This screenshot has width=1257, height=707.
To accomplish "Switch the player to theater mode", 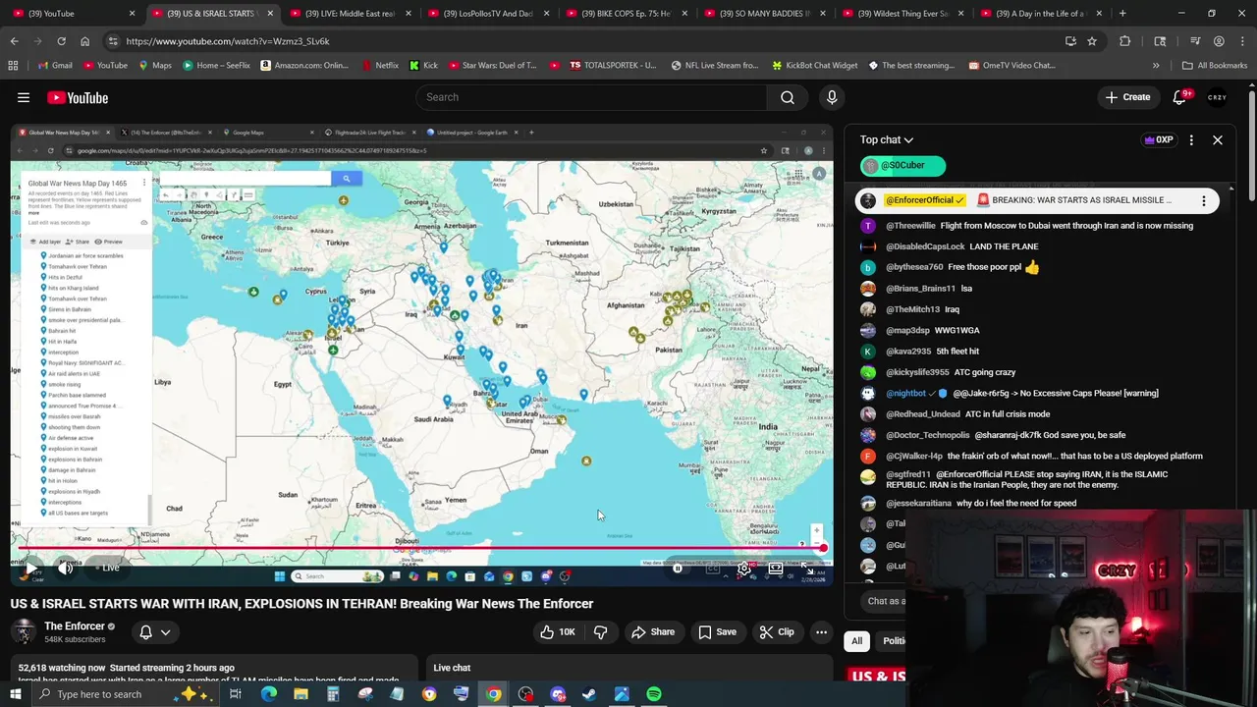I will tap(776, 568).
